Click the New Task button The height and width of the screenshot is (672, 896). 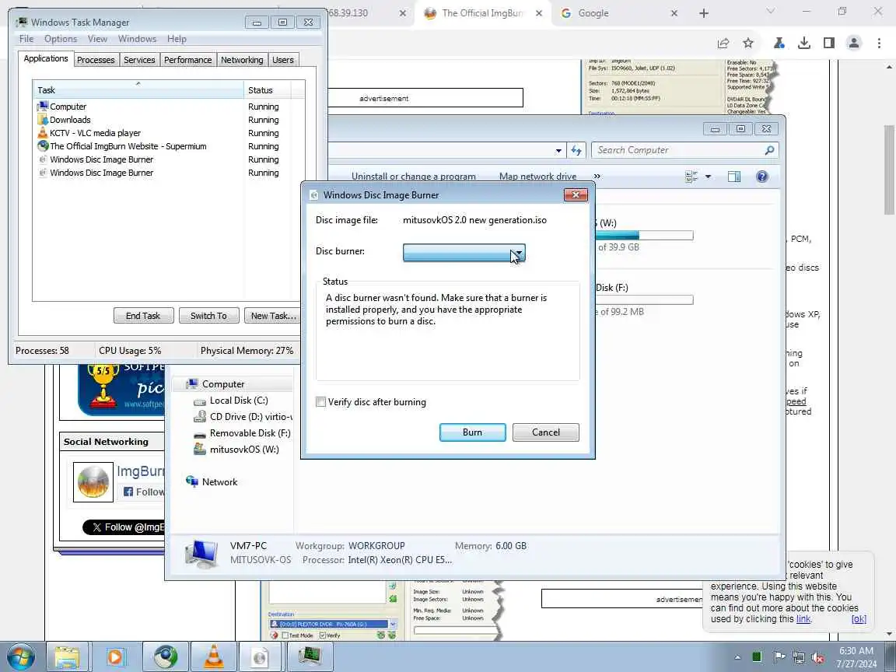point(272,316)
